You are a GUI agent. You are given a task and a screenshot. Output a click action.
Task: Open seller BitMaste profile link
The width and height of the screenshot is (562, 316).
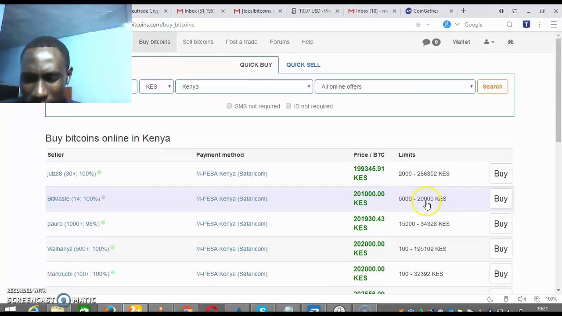pos(74,199)
